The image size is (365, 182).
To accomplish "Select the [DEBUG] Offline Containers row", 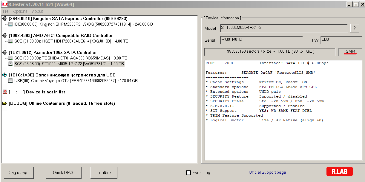I will [x=62, y=103].
